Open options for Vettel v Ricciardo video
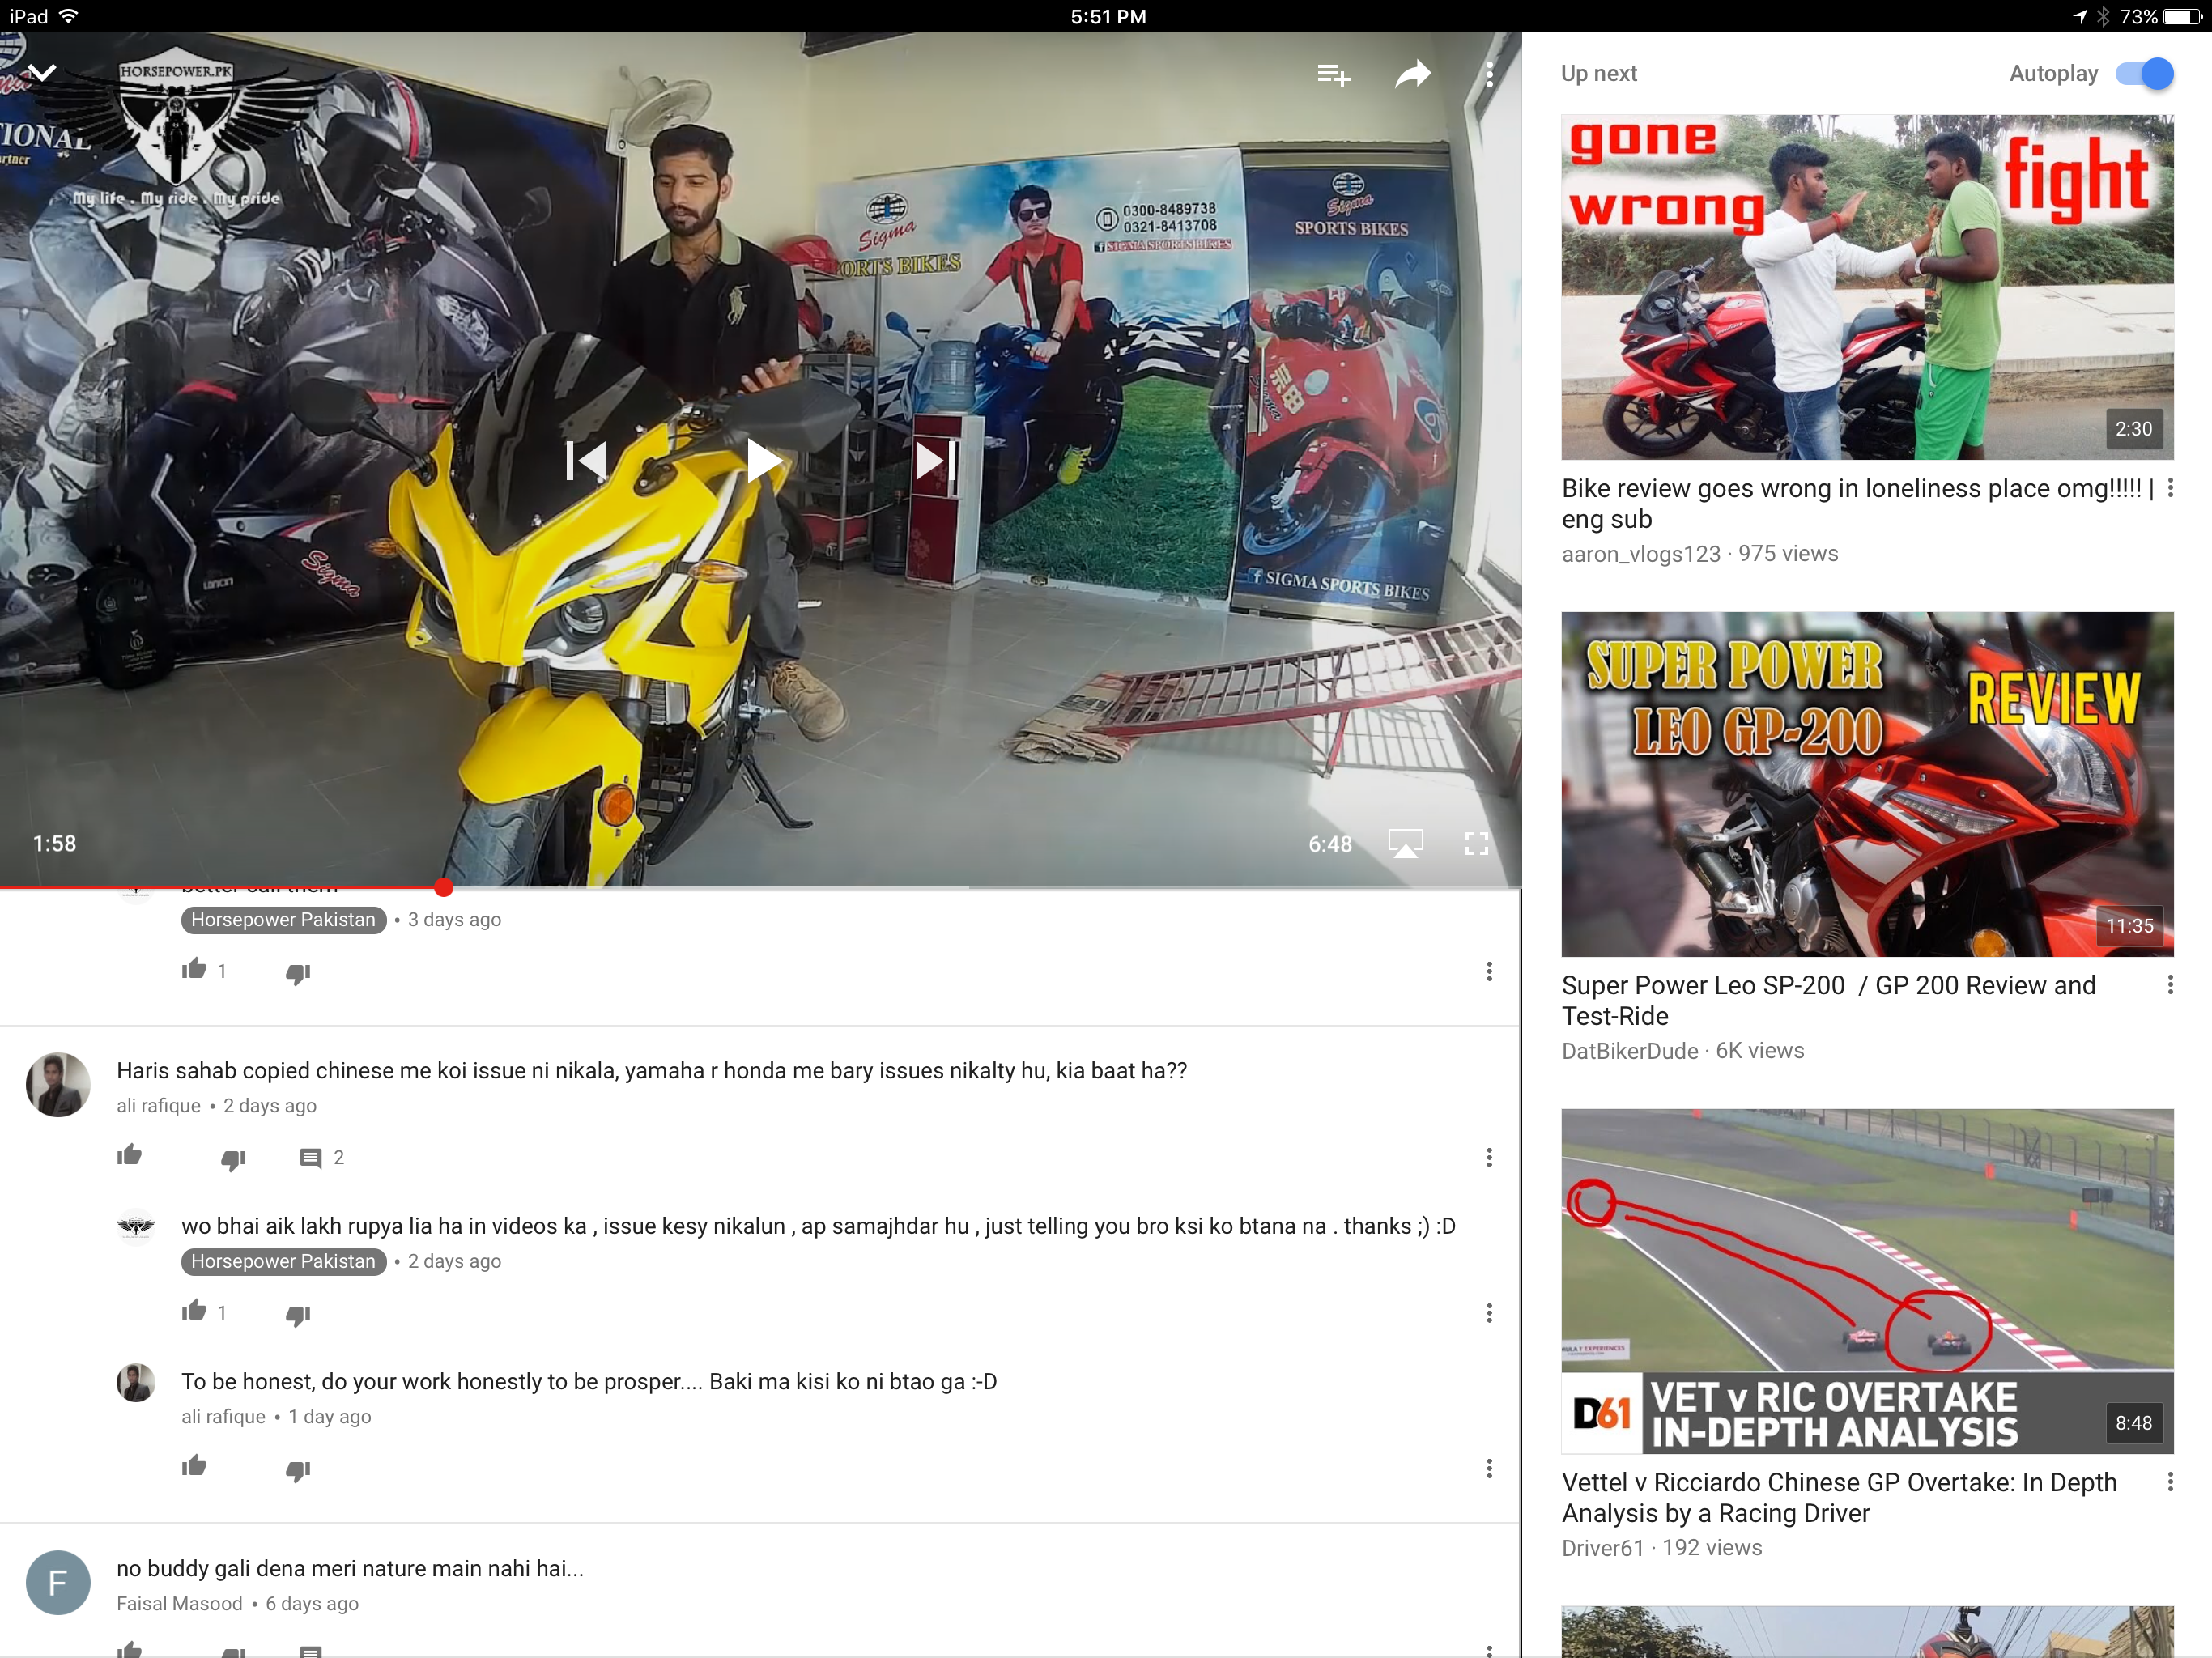2212x1658 pixels. pyautogui.click(x=2170, y=1482)
